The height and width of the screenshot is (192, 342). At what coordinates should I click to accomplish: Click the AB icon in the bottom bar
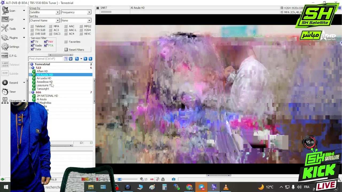152,179
